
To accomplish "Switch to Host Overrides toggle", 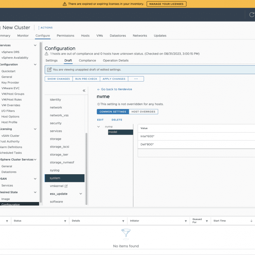I will pyautogui.click(x=143, y=112).
